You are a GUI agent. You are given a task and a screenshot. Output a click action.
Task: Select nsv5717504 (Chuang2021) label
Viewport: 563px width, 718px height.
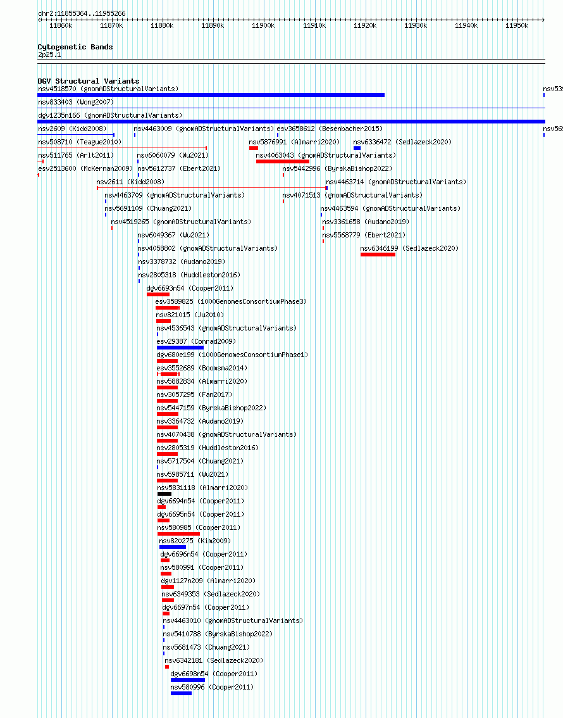(200, 461)
